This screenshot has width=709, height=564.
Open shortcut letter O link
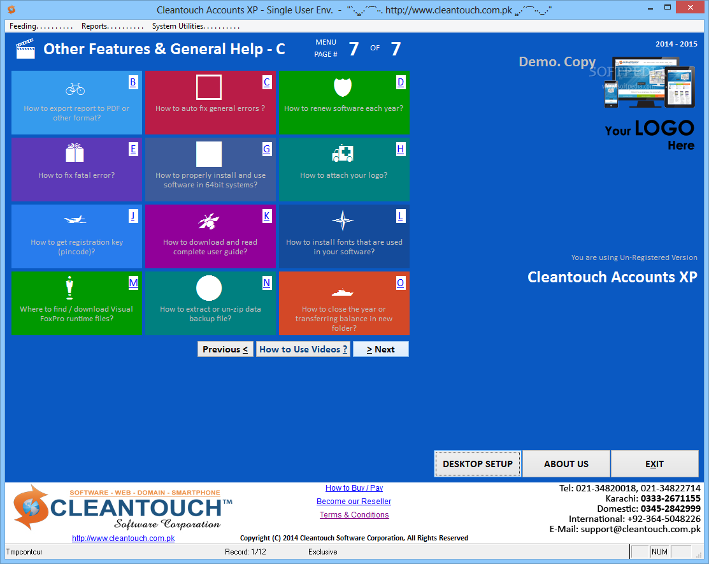401,283
